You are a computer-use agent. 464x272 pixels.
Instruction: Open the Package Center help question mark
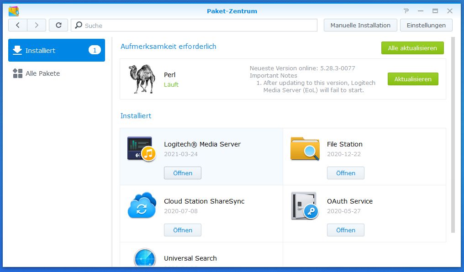(x=406, y=11)
